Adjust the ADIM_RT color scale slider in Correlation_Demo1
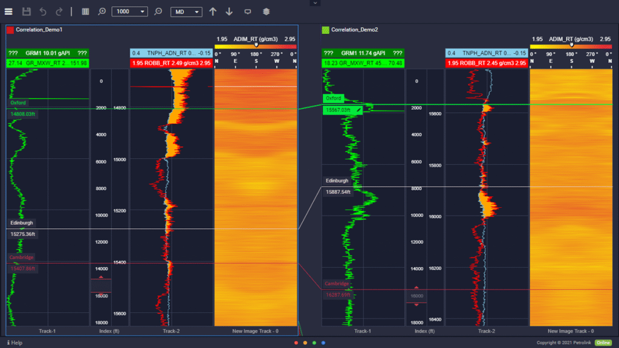This screenshot has width=619, height=348. (x=256, y=45)
